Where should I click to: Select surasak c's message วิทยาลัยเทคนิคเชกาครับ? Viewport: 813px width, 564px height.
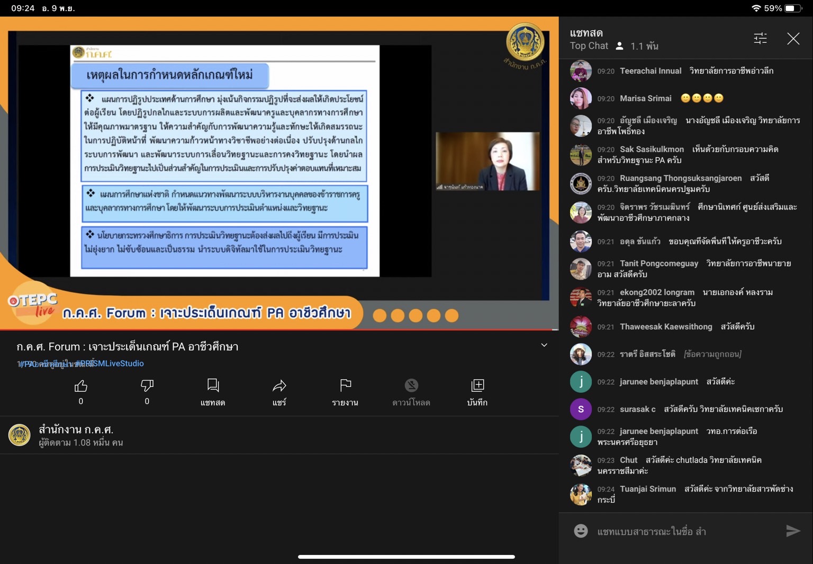pos(686,409)
